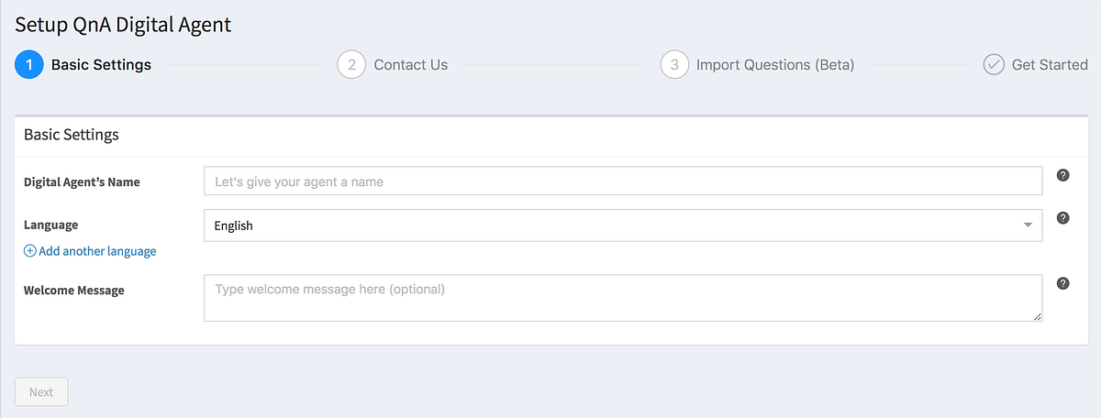
Task: Click the Welcome Message resize handle
Action: coord(1038,316)
